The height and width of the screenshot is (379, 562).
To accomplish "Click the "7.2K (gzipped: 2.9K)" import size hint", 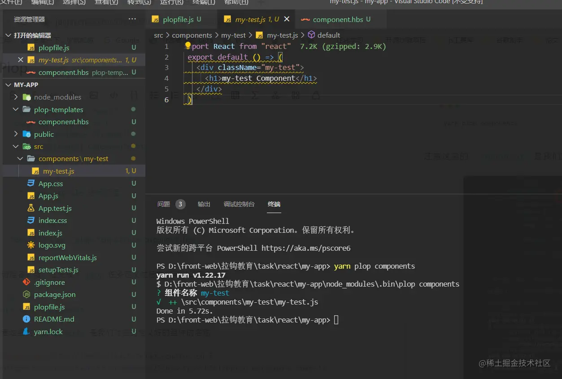I will pos(343,46).
